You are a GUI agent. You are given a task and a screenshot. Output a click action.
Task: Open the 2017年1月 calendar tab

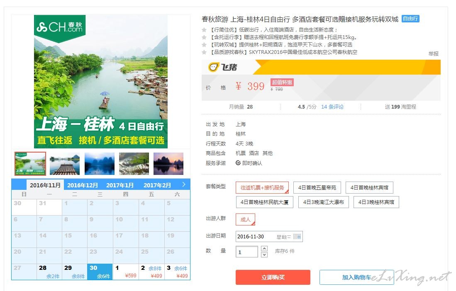coord(120,185)
